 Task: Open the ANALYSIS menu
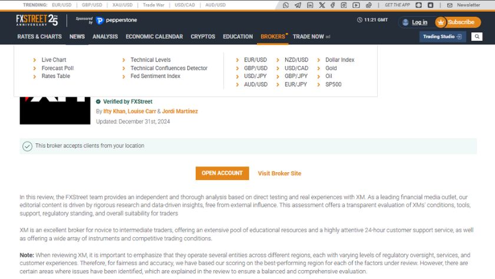105,37
